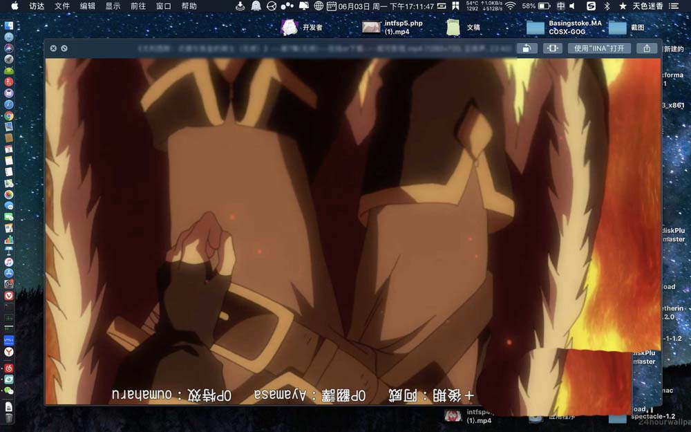Click the rotate button in Quick Look toolbar
The image size is (691, 432).
(527, 48)
